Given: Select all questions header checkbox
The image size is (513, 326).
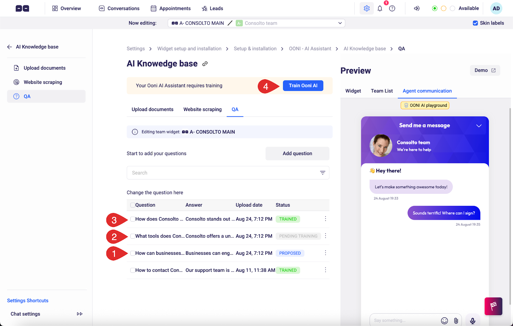Looking at the screenshot, I should pos(132,205).
